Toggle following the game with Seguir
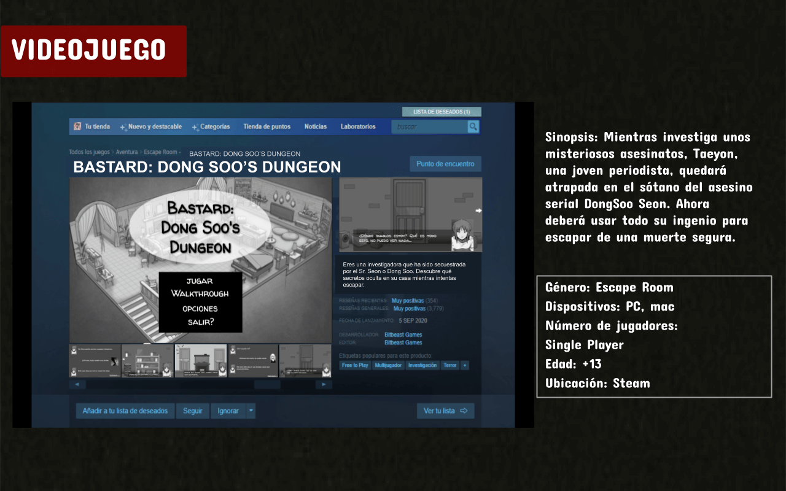This screenshot has height=491, width=786. [x=193, y=411]
